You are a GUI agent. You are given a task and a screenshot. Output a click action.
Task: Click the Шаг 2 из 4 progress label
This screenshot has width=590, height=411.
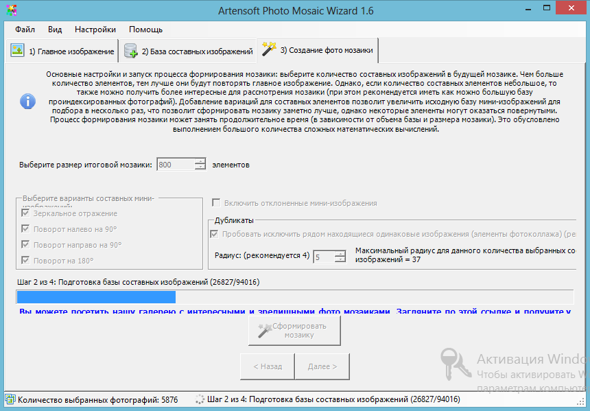138,282
